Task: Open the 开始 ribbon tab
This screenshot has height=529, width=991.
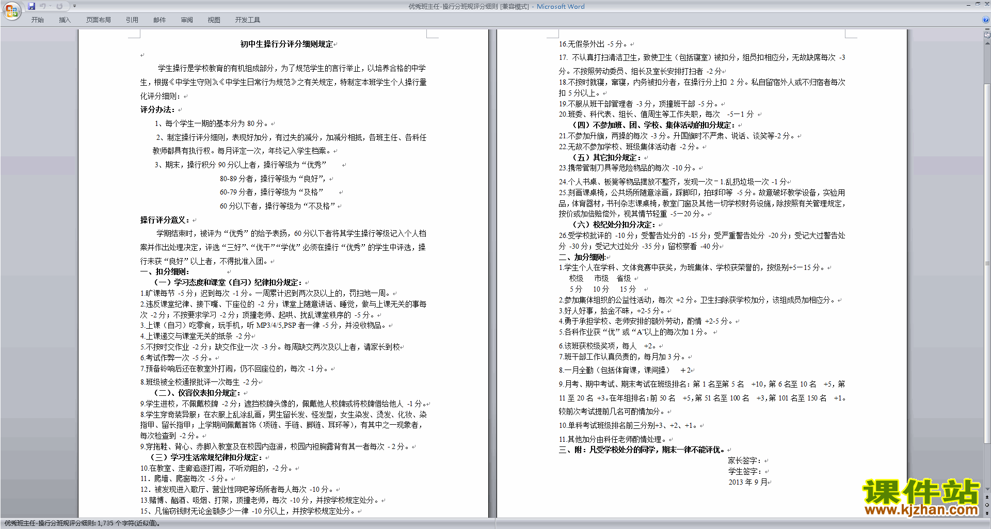Action: (38, 20)
